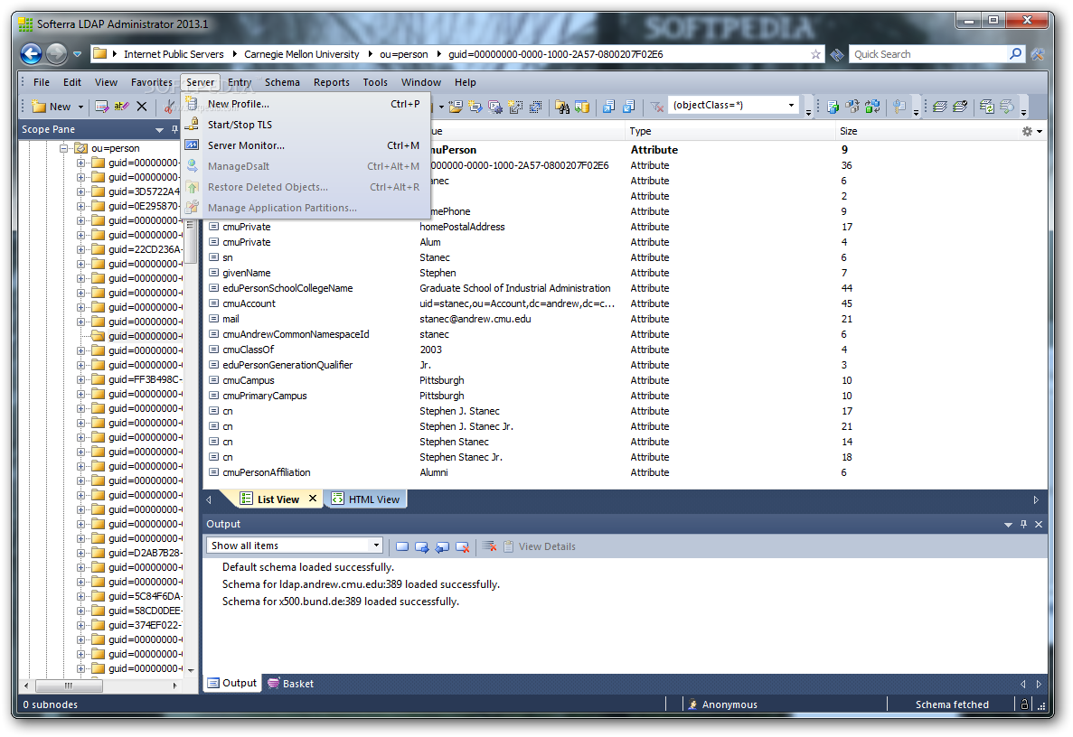Click the delete message icon in Output toolbar
The width and height of the screenshot is (1073, 737).
coord(463,546)
